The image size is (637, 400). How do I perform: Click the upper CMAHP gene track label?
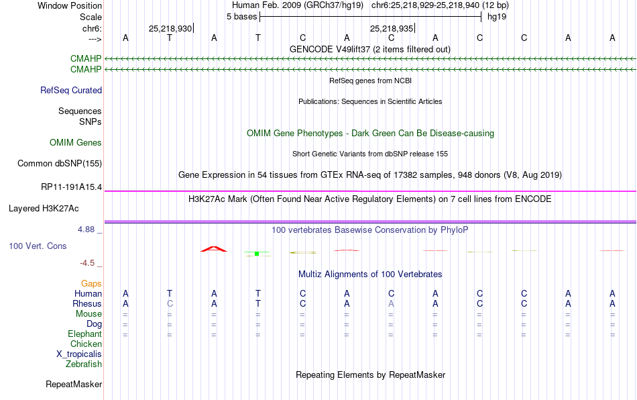(86, 58)
